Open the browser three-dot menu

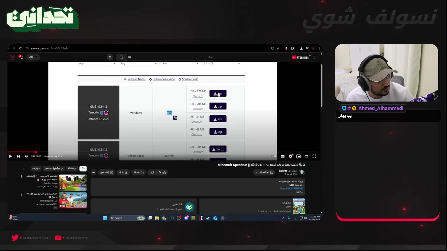pos(319,48)
